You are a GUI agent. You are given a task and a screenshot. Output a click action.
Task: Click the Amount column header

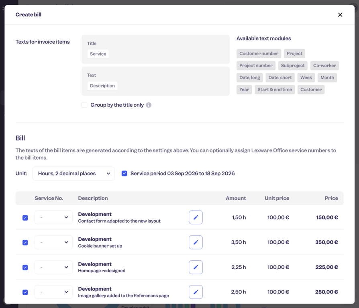coord(236,198)
